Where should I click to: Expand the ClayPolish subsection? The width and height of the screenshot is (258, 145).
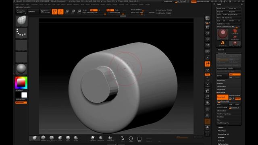point(221,89)
